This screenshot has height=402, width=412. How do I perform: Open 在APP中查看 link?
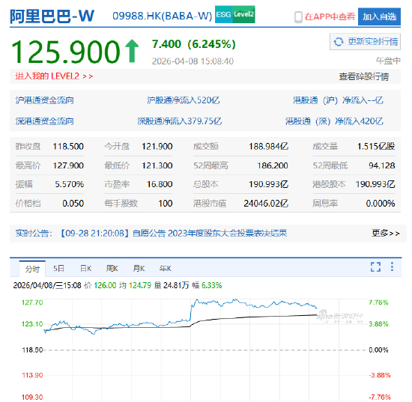pos(330,16)
